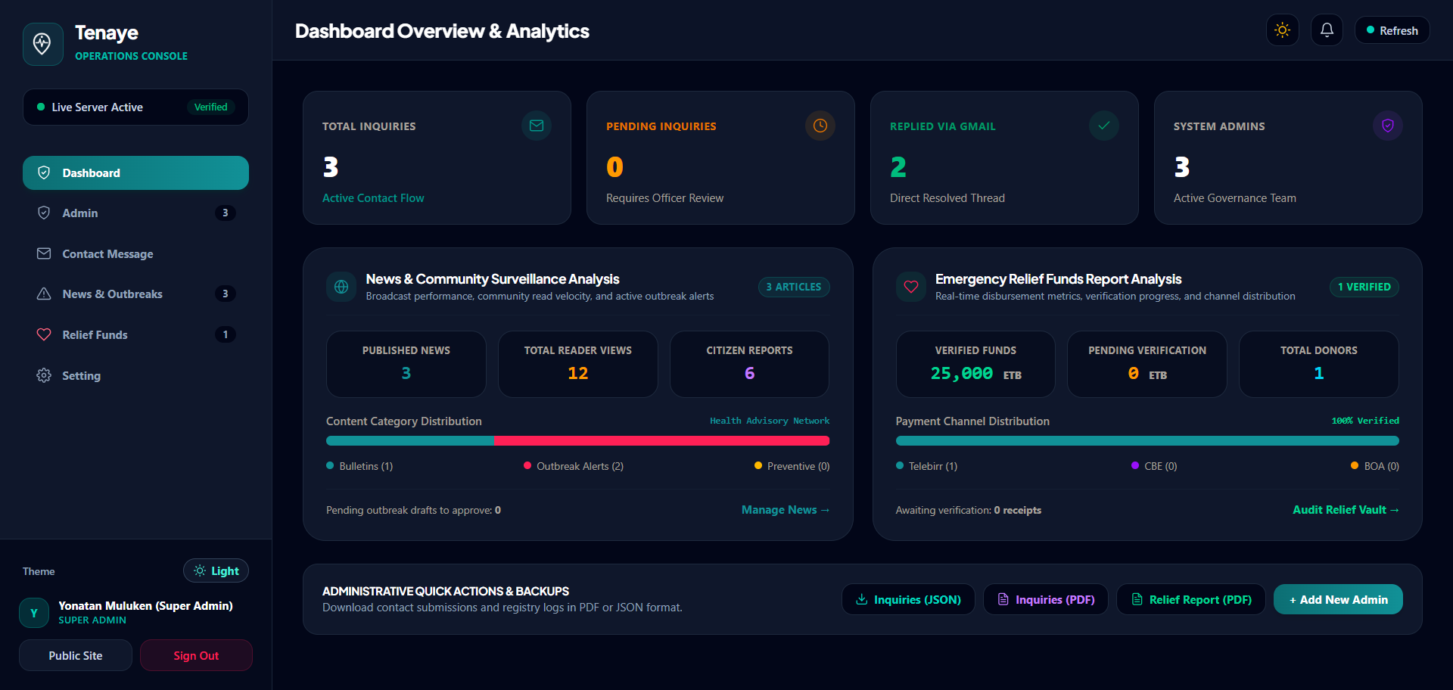1453x690 pixels.
Task: Click the 1 VERIFIED badge
Action: (x=1364, y=287)
